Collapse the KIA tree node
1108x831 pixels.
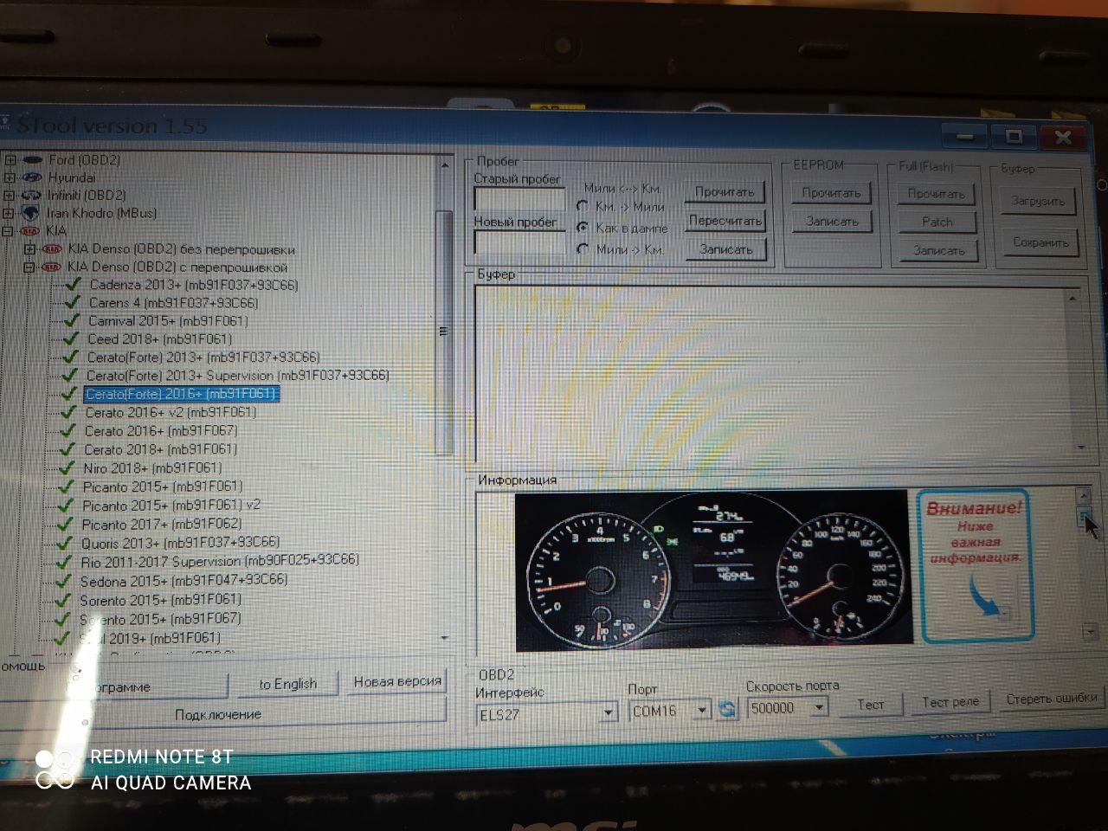point(10,231)
